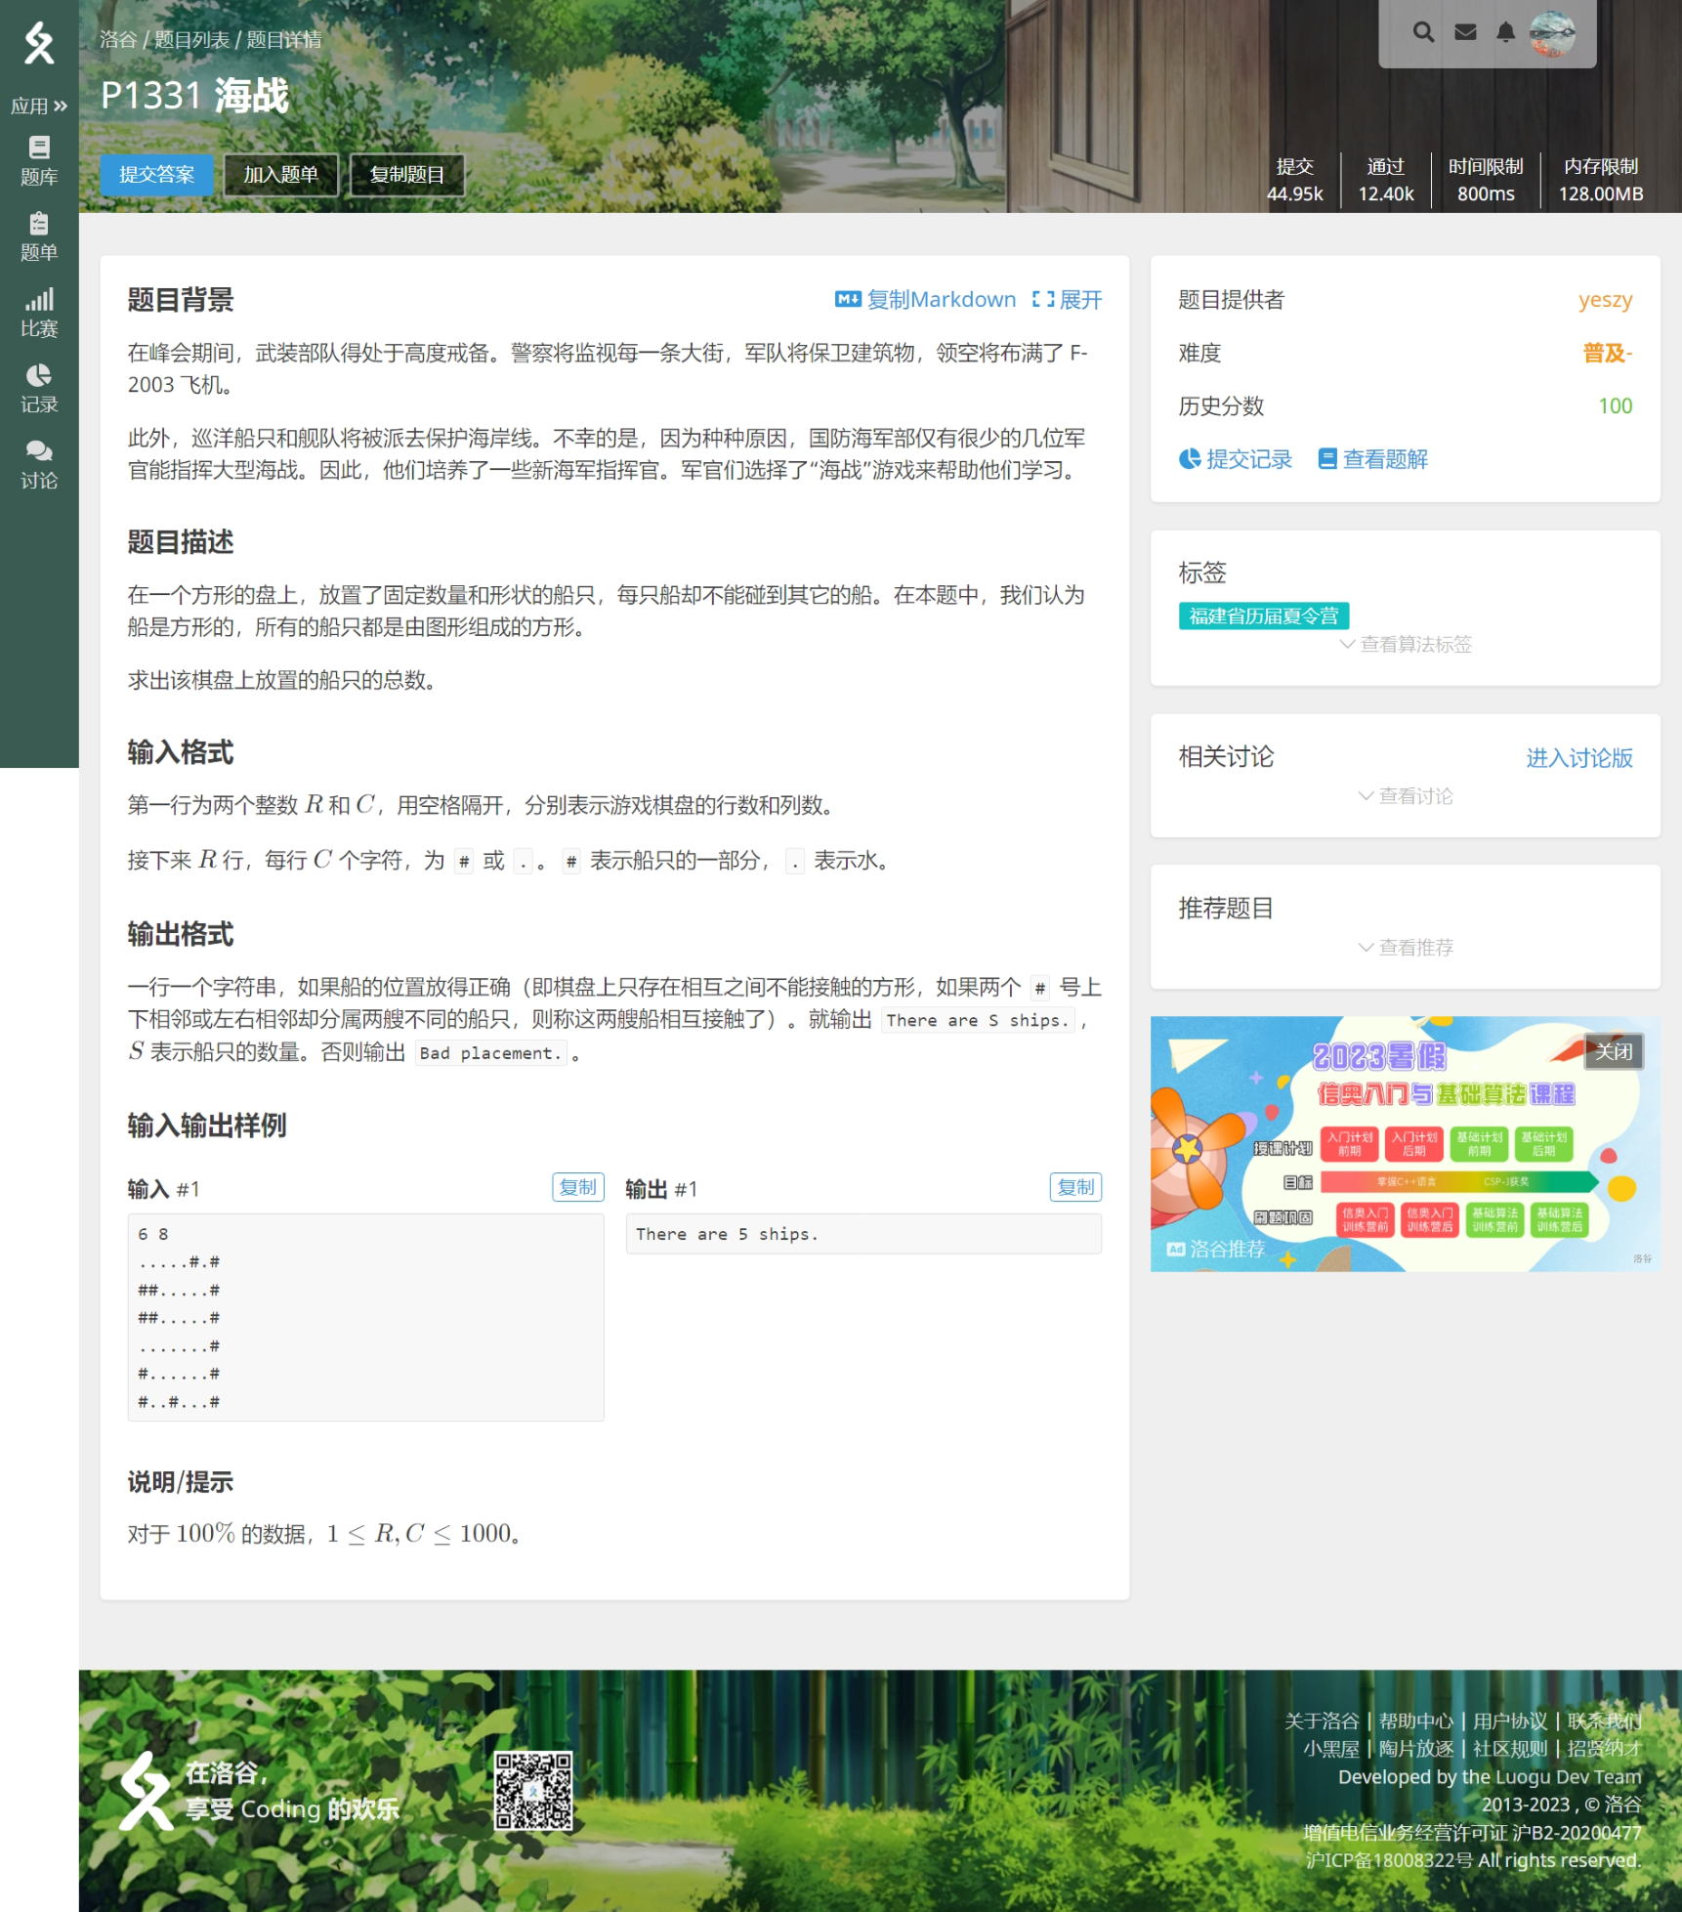Open the 题单 list icon
This screenshot has width=1682, height=1912.
point(39,237)
